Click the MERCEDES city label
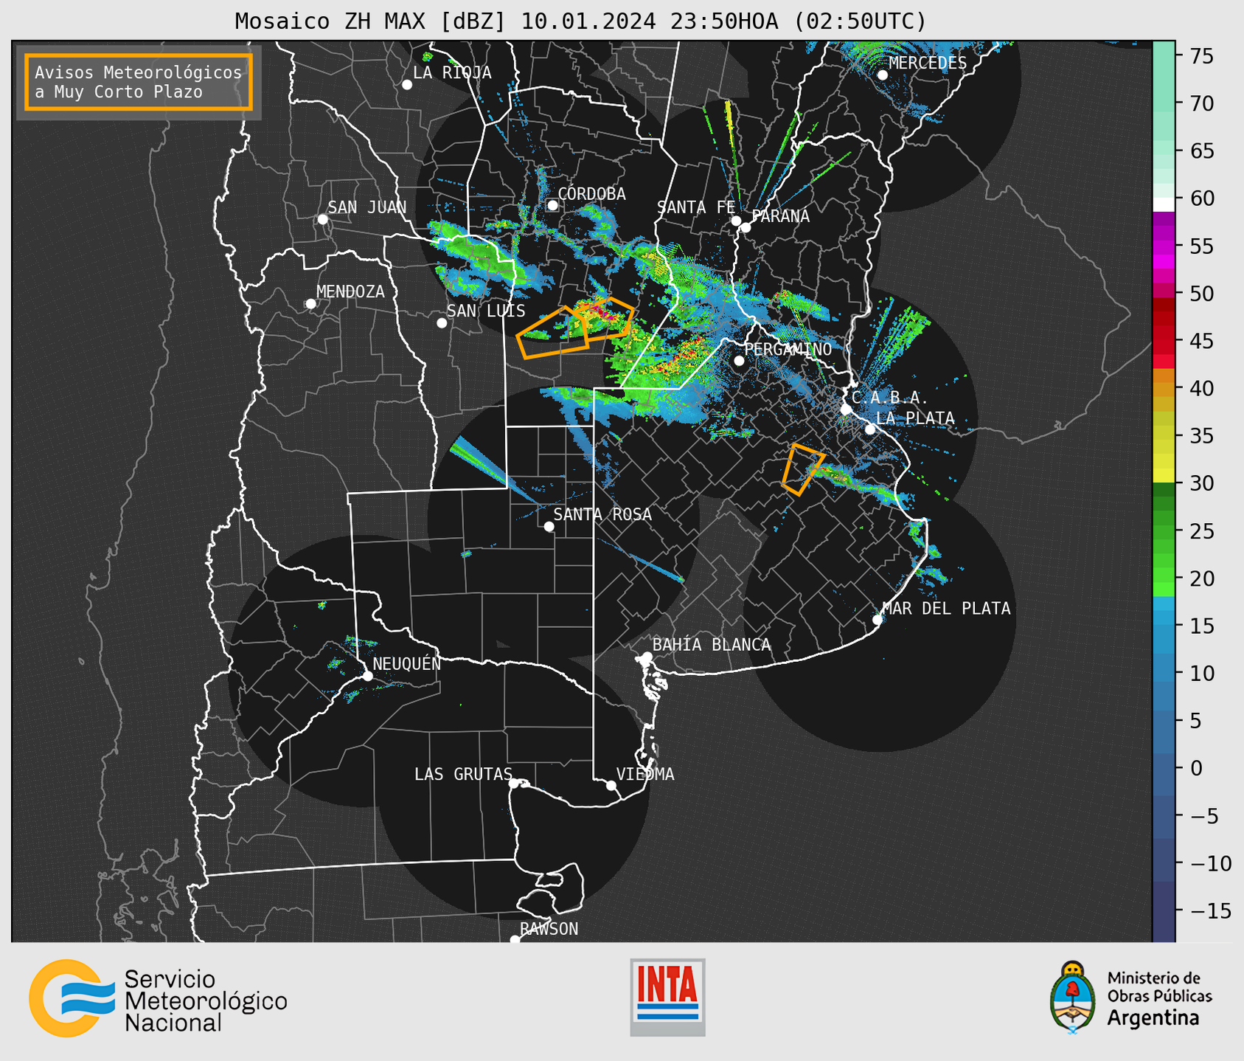This screenshot has height=1061, width=1244. [928, 63]
